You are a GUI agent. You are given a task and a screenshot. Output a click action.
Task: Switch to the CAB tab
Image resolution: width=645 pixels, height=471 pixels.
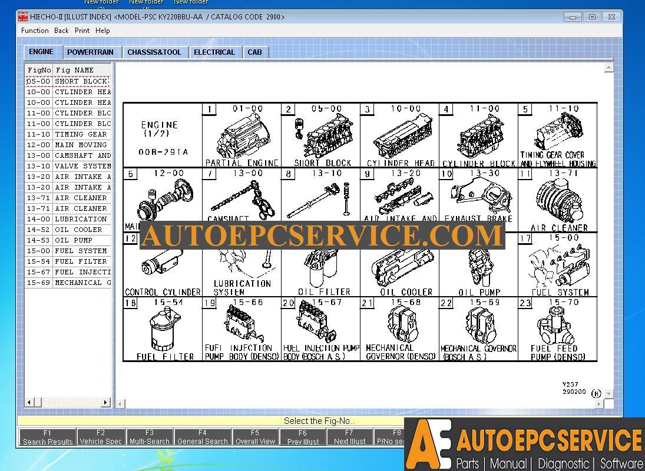click(x=254, y=52)
